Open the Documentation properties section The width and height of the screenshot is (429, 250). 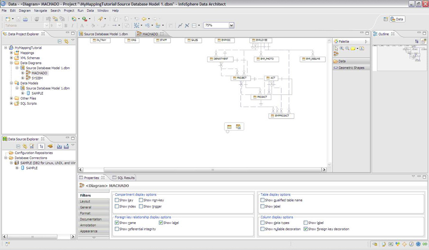point(93,219)
